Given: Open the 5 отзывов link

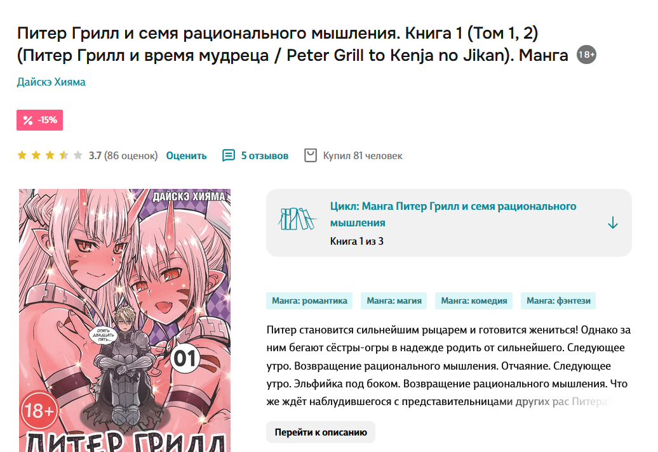Looking at the screenshot, I should (x=264, y=155).
